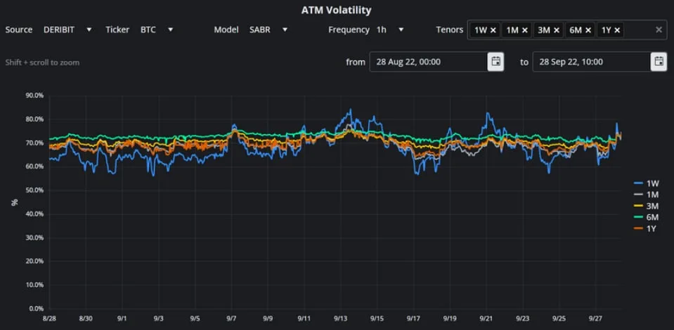Toggle the 1Y series in legend
The height and width of the screenshot is (330, 674).
coord(645,229)
